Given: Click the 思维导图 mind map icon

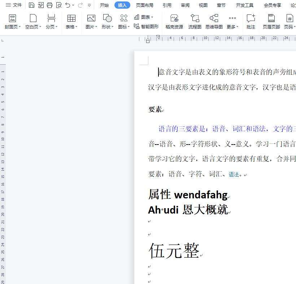Looking at the screenshot, I should pos(214,22).
